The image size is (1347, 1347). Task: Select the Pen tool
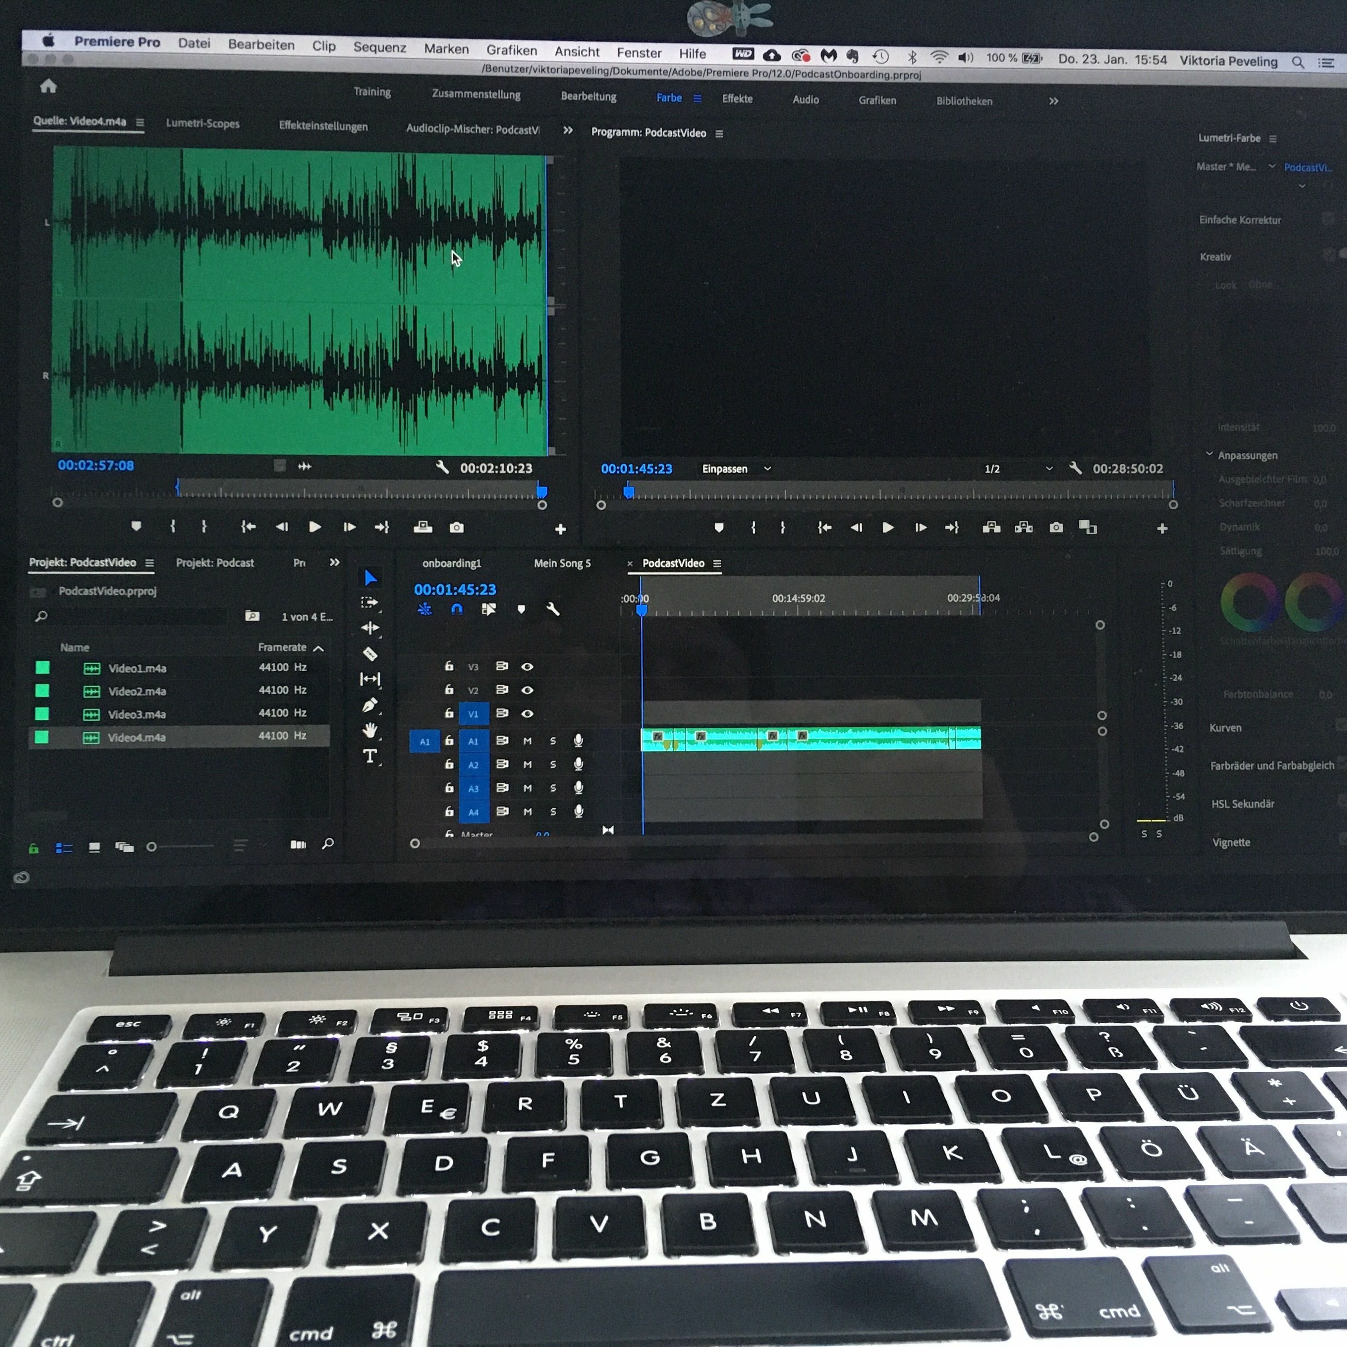coord(370,705)
